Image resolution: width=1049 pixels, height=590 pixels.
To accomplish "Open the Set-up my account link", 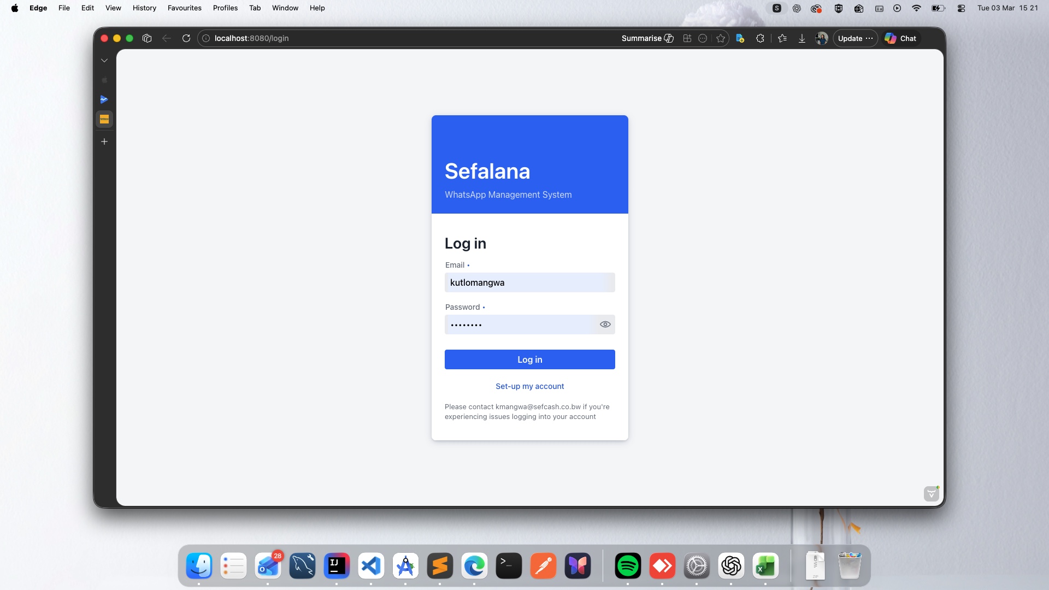I will pos(529,386).
